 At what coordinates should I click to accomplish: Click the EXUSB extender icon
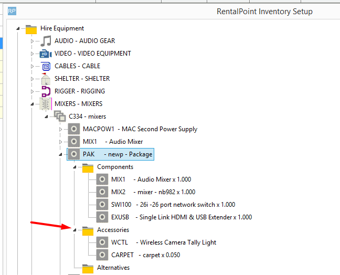tap(102, 217)
